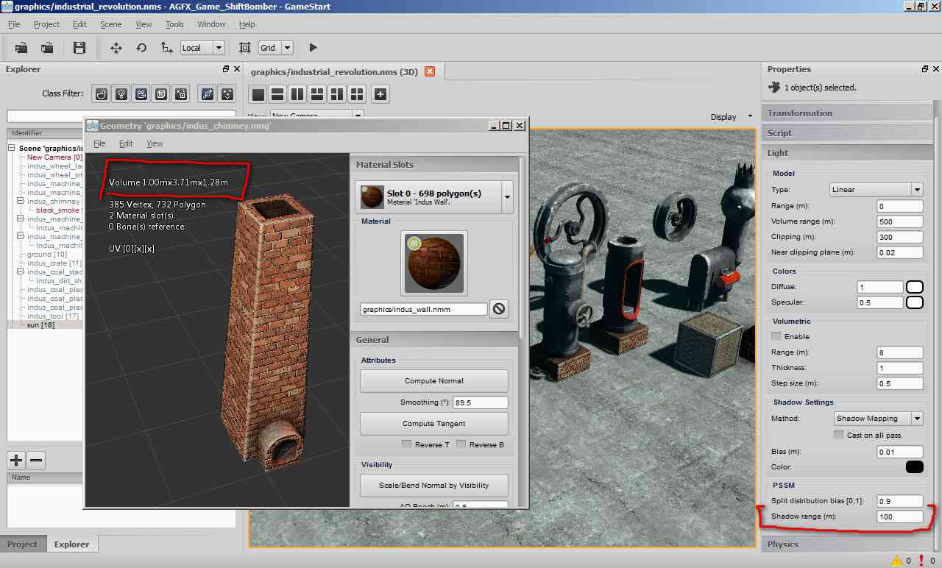The image size is (942, 568).
Task: Check Cast on all pass option
Action: pyautogui.click(x=838, y=435)
